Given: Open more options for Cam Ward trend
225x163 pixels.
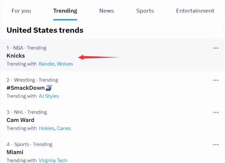Looking at the screenshot, I should (x=216, y=112).
